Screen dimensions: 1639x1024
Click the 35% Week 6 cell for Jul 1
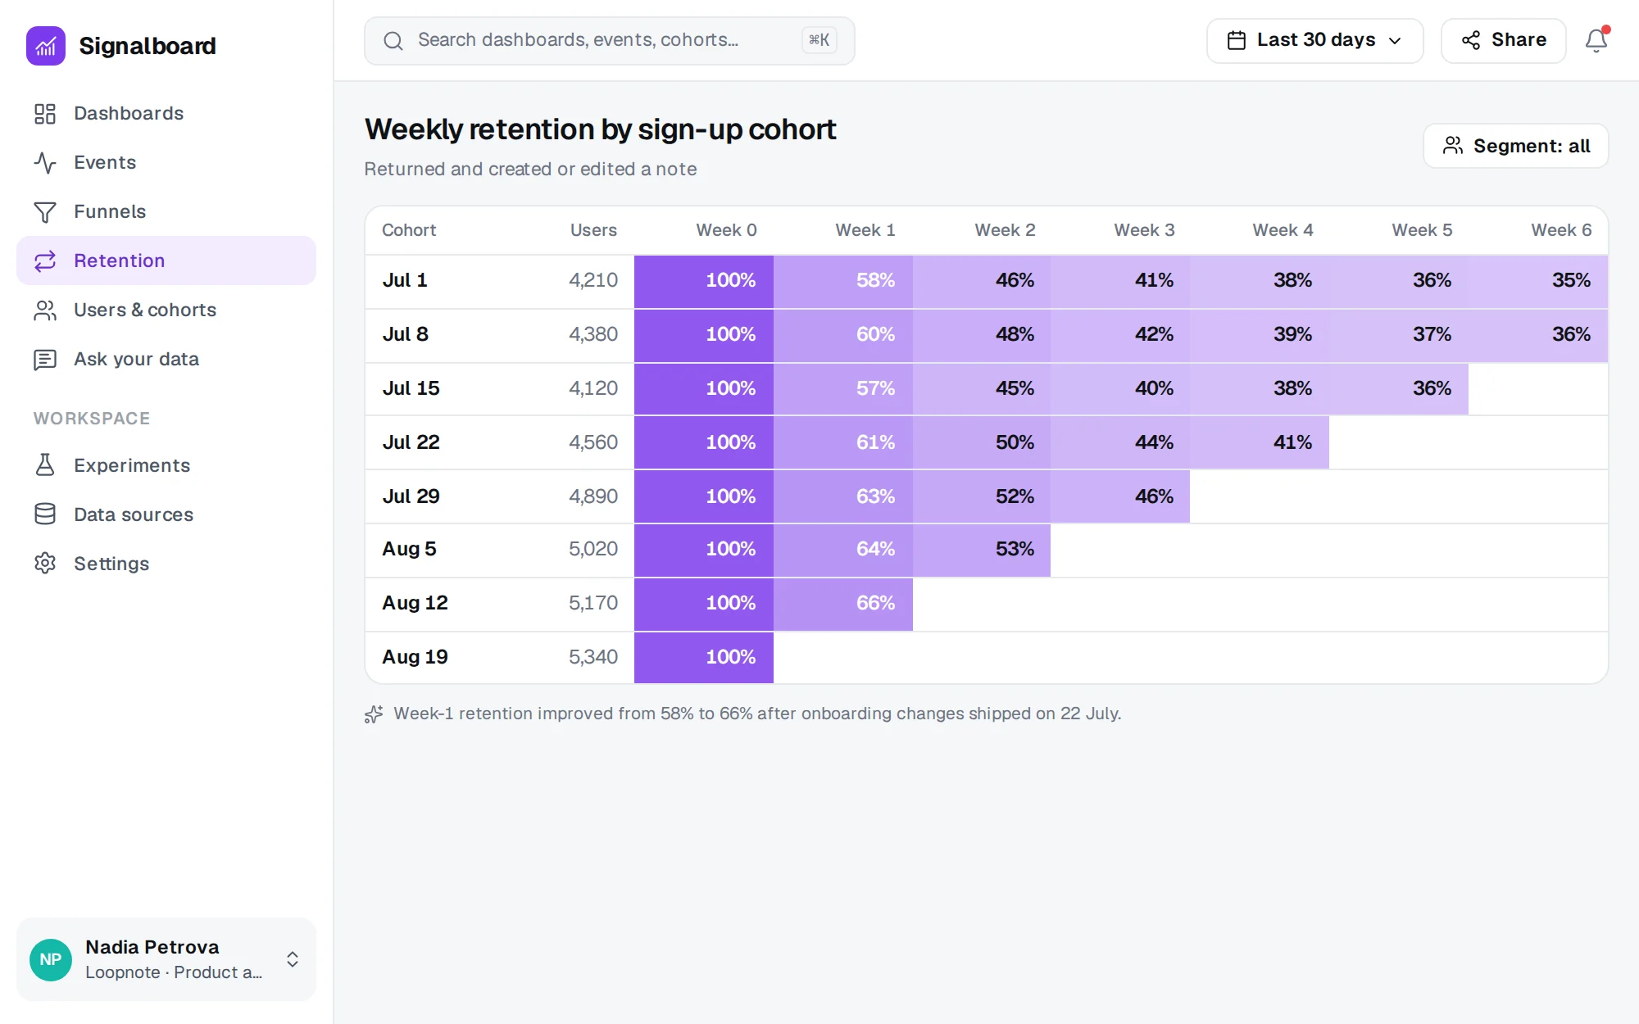click(1538, 282)
